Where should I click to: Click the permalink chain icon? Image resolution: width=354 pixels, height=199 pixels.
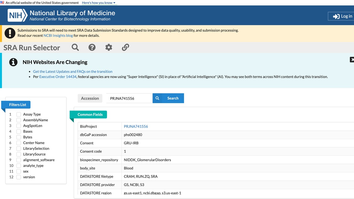click(x=126, y=47)
